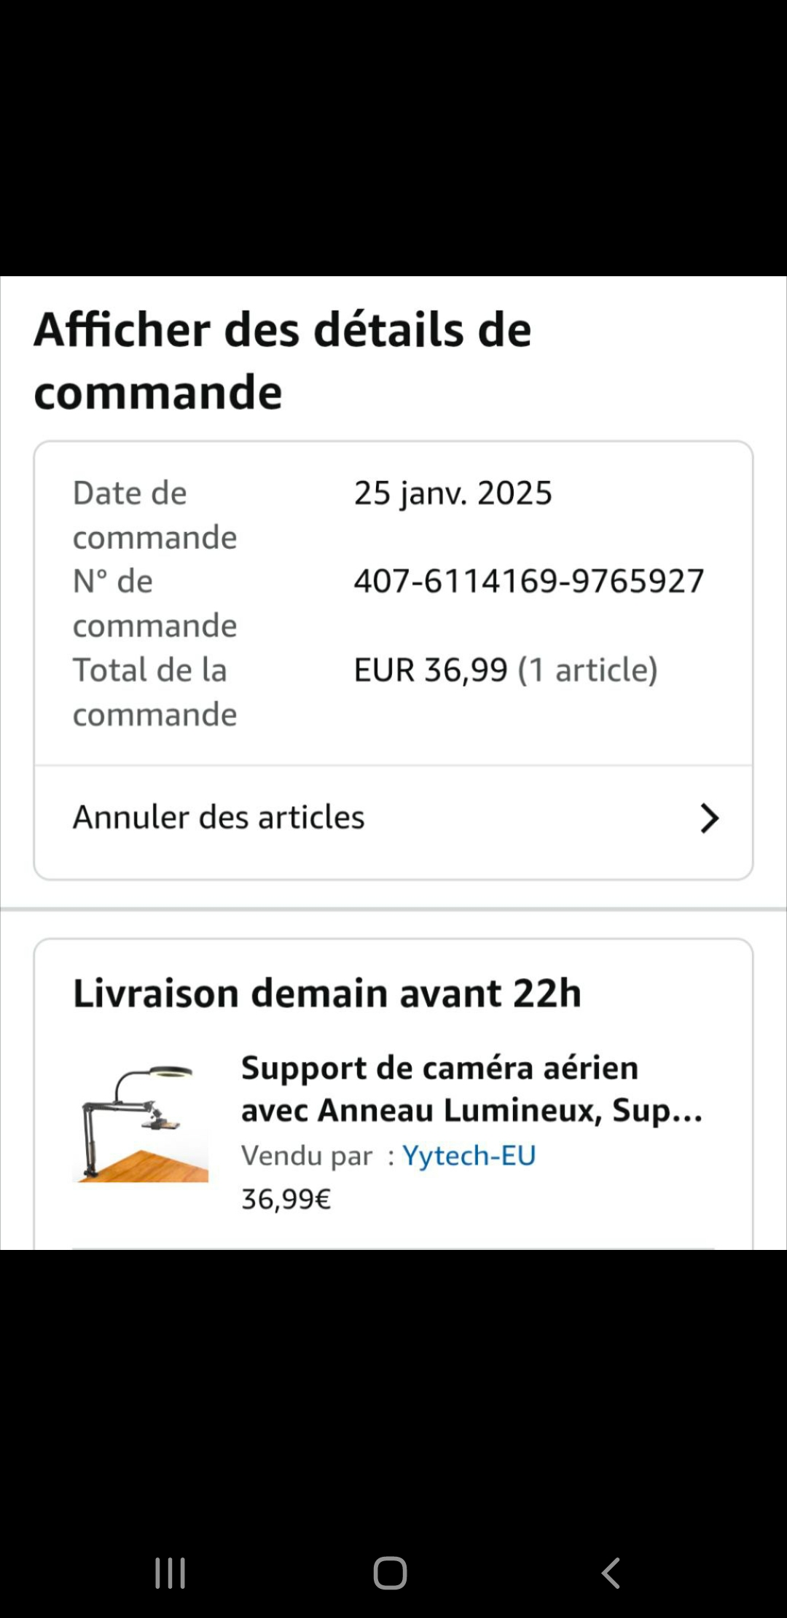Click the Total de la commande label
The image size is (787, 1618).
154,692
